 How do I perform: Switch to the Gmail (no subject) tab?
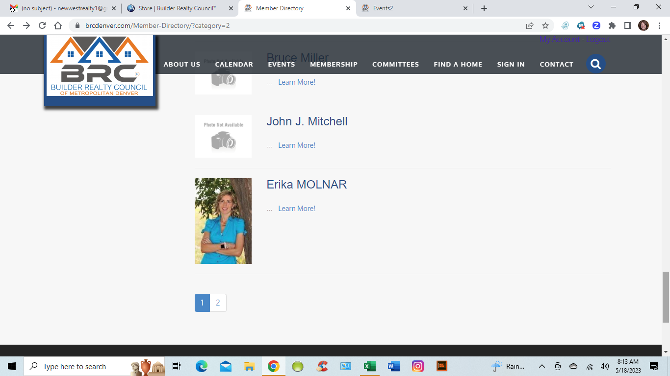(62, 8)
